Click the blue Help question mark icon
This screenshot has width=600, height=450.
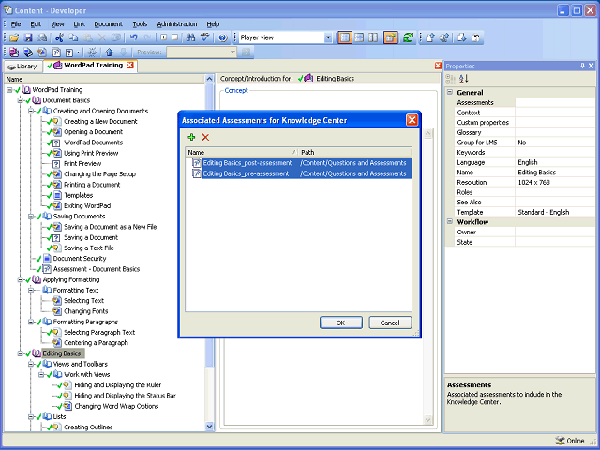[x=223, y=37]
